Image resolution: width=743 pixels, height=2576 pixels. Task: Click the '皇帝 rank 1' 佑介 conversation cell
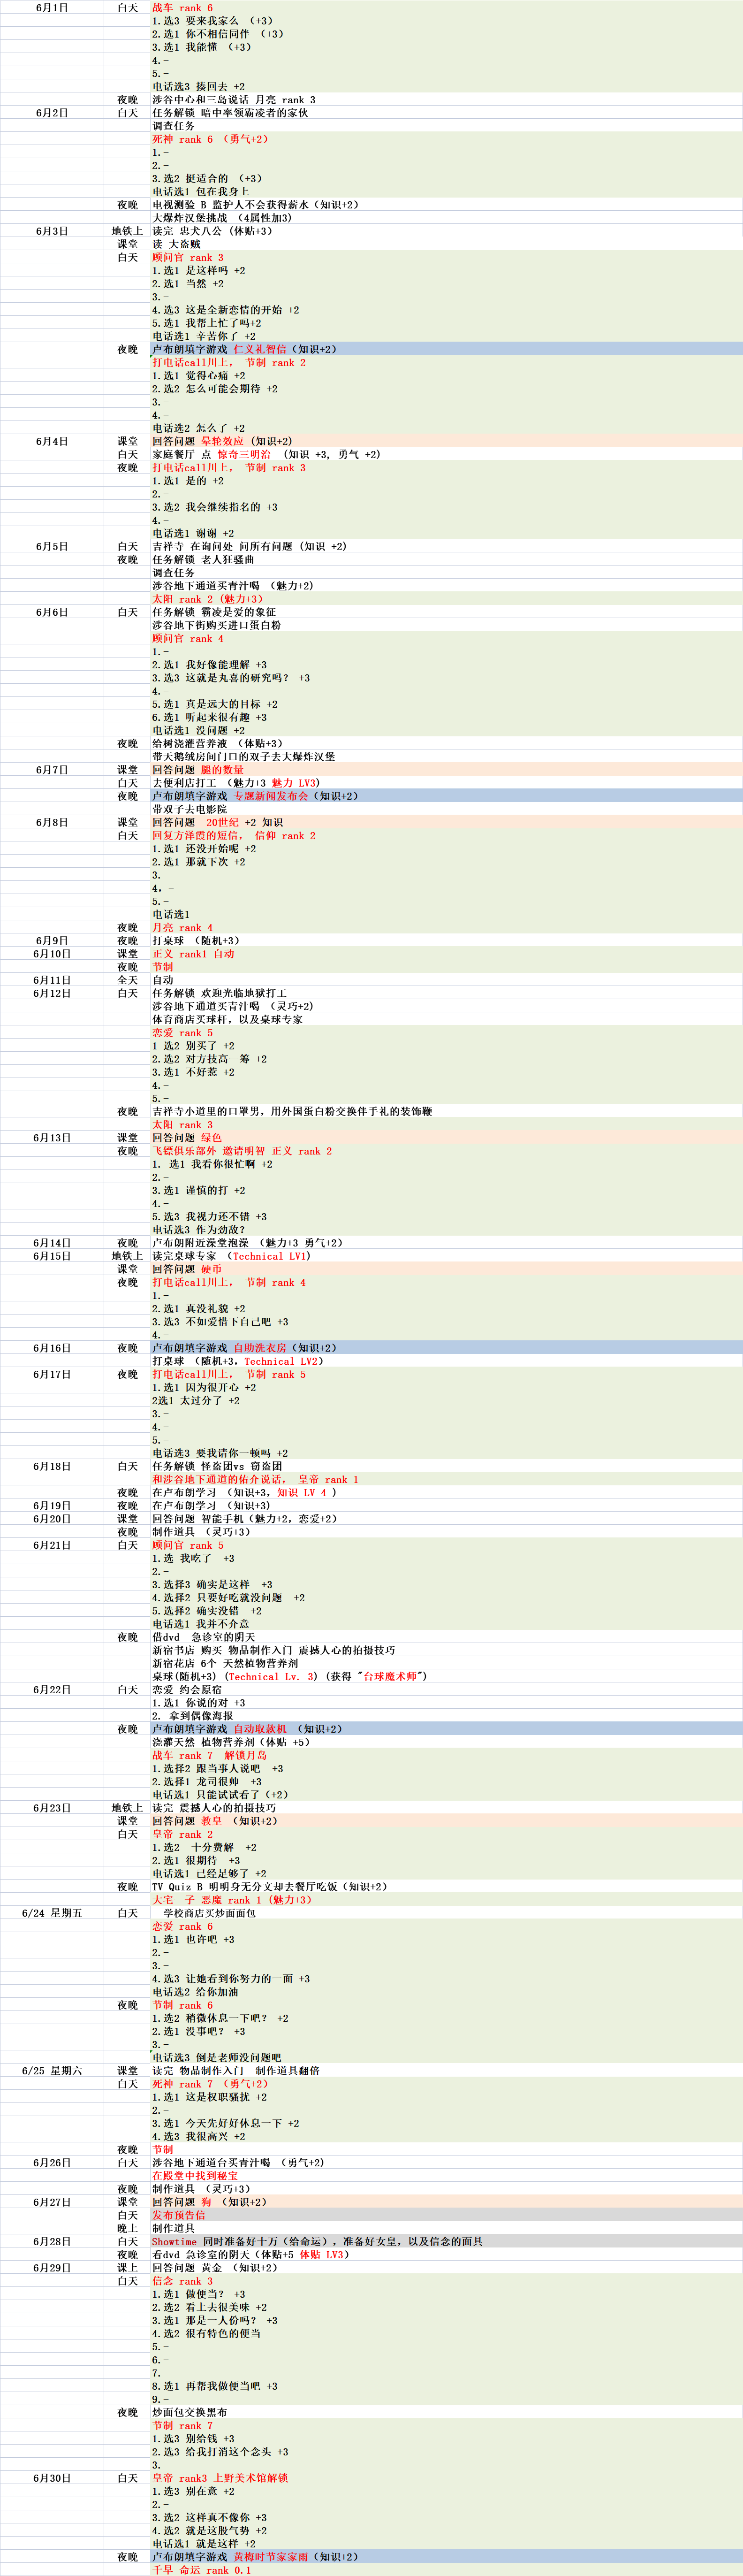pyautogui.click(x=446, y=1478)
